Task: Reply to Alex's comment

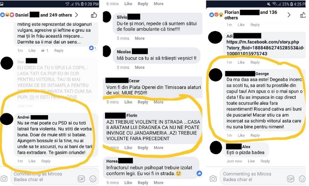Action: point(265,161)
